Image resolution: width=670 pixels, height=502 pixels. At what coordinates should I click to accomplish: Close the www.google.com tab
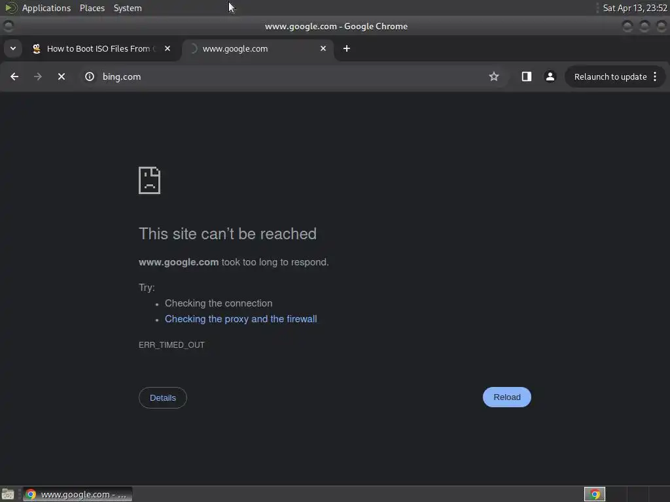323,48
